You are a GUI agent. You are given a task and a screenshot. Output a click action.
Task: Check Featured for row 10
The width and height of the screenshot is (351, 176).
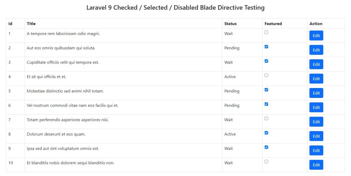point(266,162)
